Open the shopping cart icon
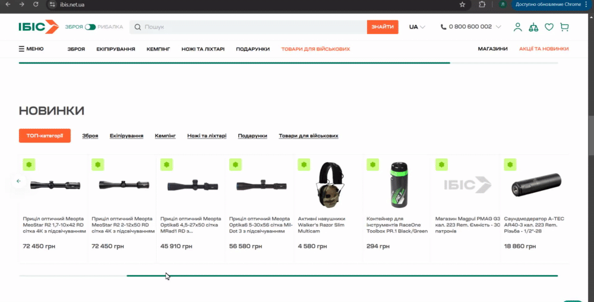This screenshot has width=594, height=302. click(x=564, y=27)
